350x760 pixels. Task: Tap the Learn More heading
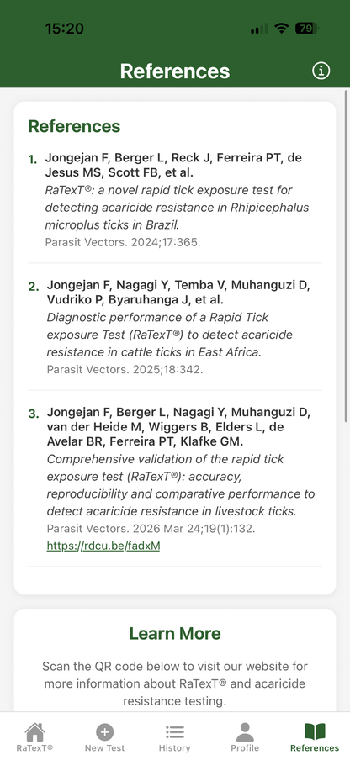pos(175,634)
